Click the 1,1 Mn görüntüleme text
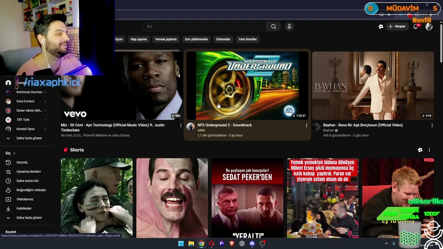Image resolution: width=443 pixels, height=249 pixels. click(212, 136)
